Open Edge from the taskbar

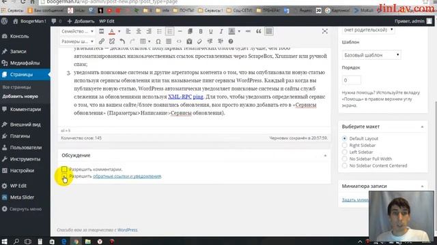[x=64, y=242]
